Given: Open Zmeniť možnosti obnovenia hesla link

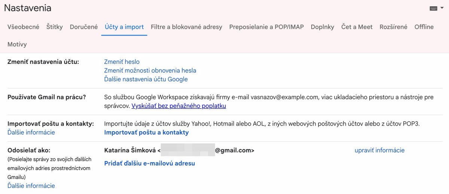Looking at the screenshot, I should tap(150, 70).
